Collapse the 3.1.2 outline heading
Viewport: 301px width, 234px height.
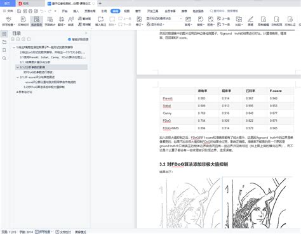point(18,67)
